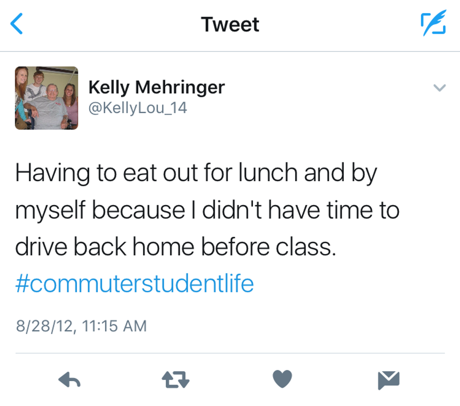This screenshot has width=460, height=406.
Task: Like the tweet with the heart icon
Action: tap(282, 379)
